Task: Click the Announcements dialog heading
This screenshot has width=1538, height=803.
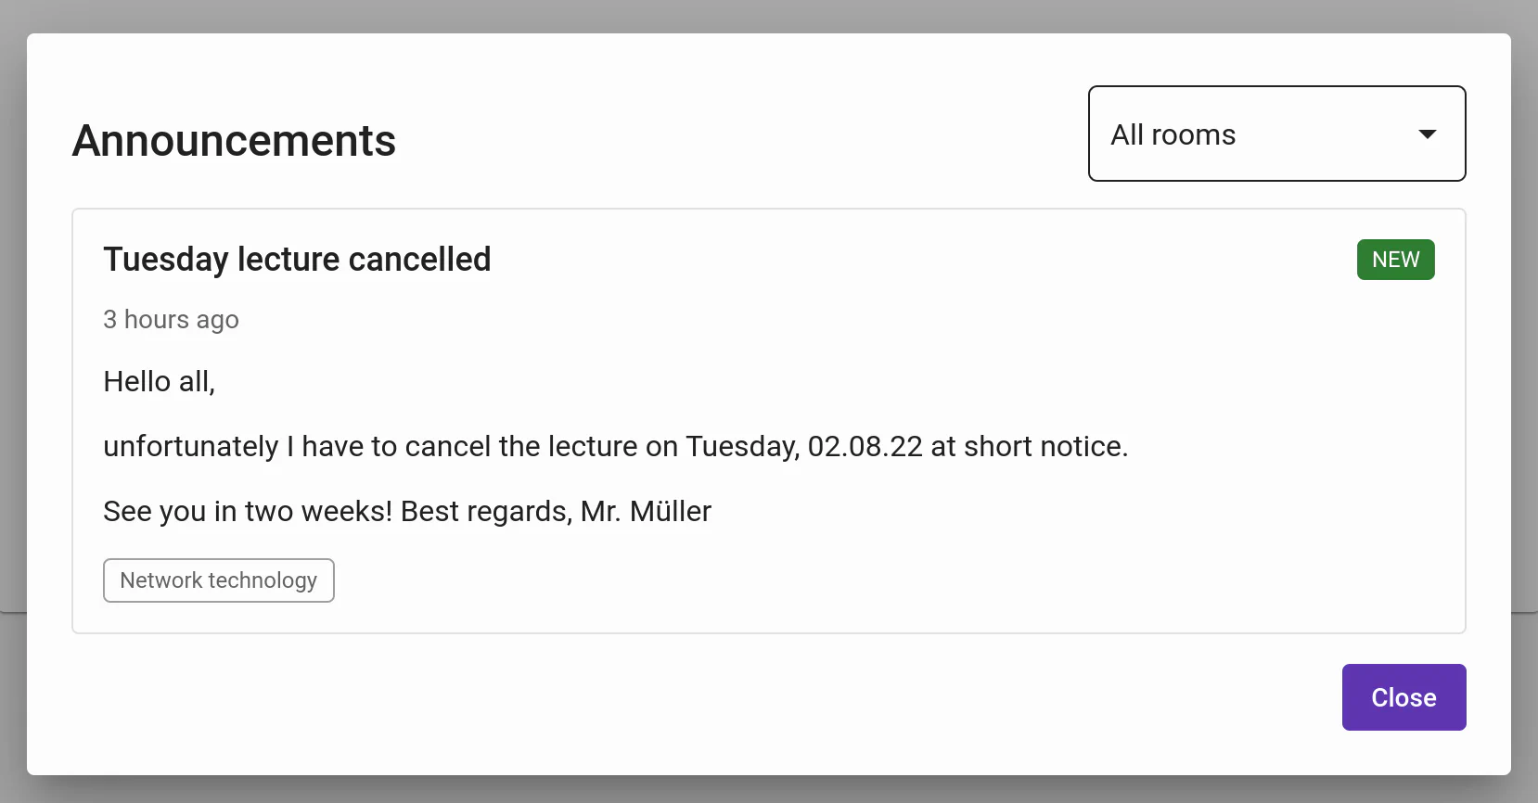Action: click(234, 141)
